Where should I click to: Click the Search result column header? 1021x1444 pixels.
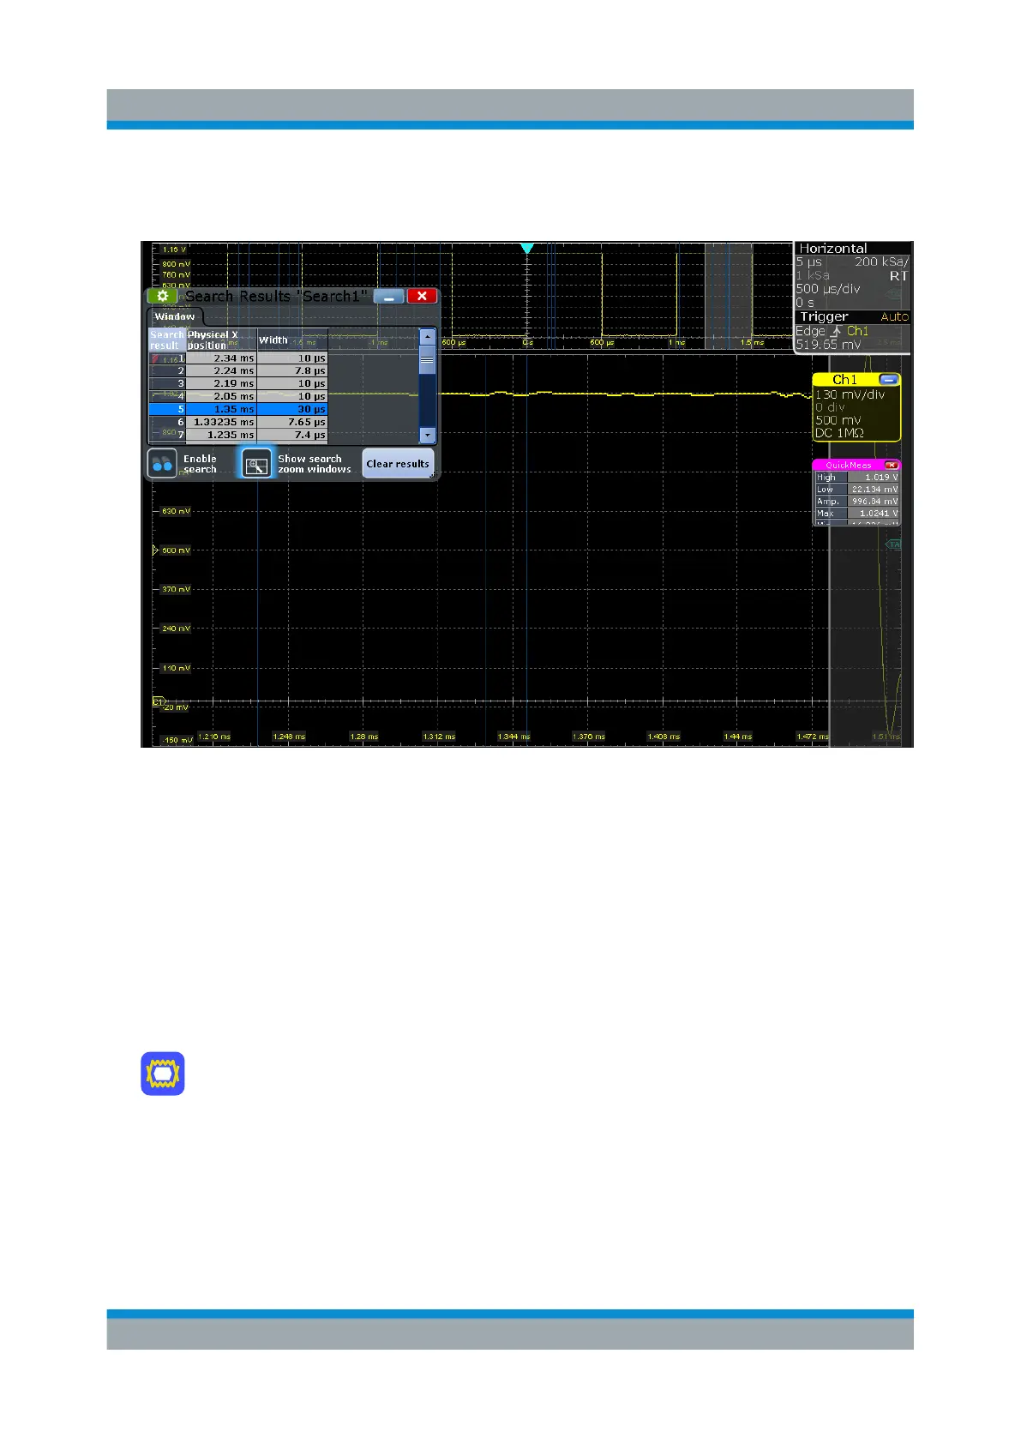167,340
